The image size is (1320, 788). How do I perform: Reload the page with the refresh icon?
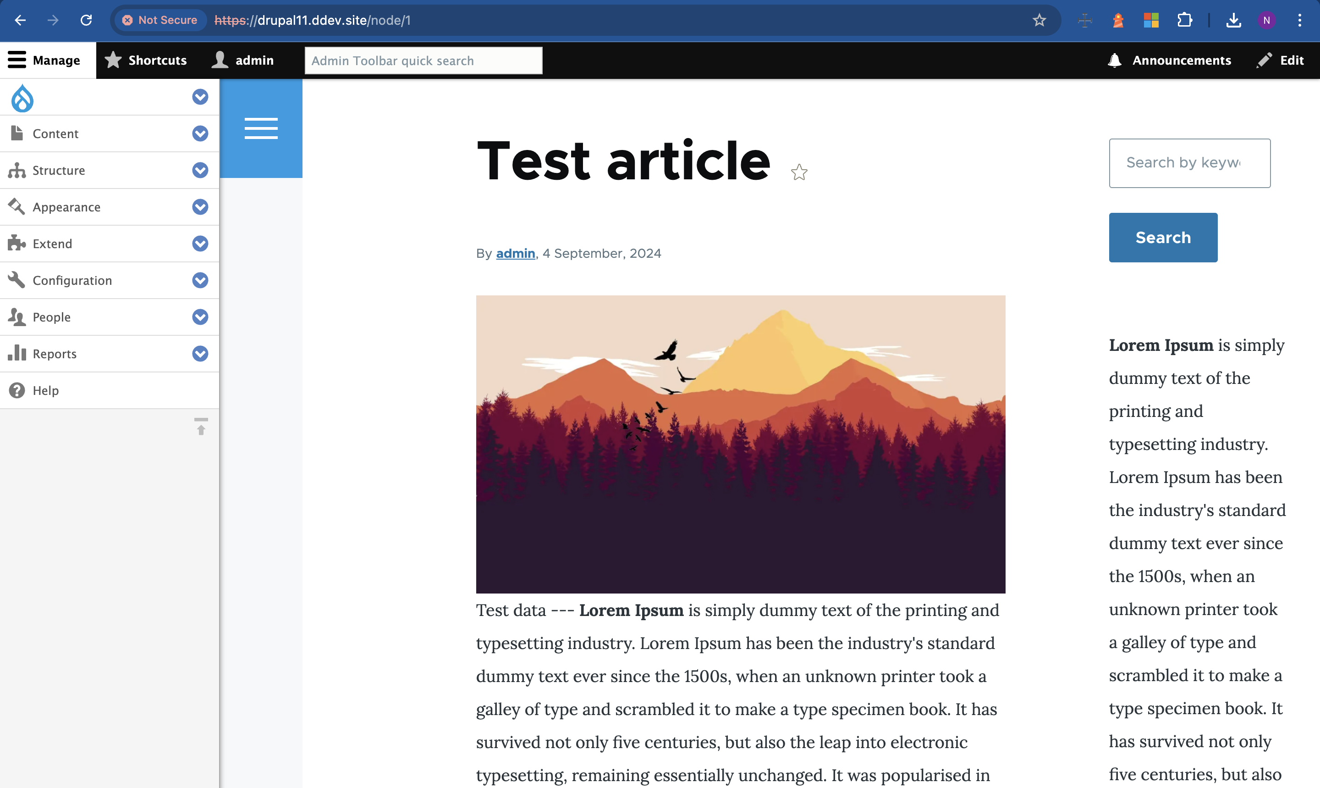pos(86,20)
